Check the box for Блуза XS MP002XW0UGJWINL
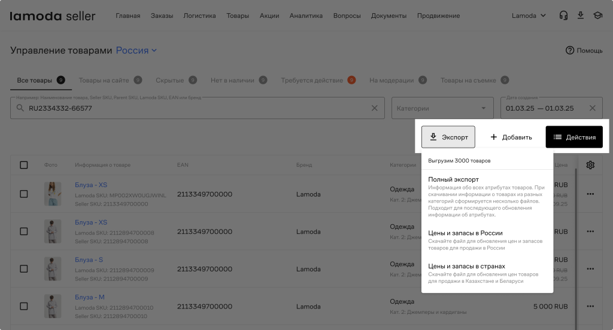613x330 pixels. tap(24, 194)
